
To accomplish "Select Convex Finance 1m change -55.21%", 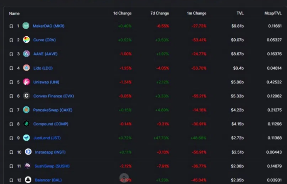I will pyautogui.click(x=199, y=96).
